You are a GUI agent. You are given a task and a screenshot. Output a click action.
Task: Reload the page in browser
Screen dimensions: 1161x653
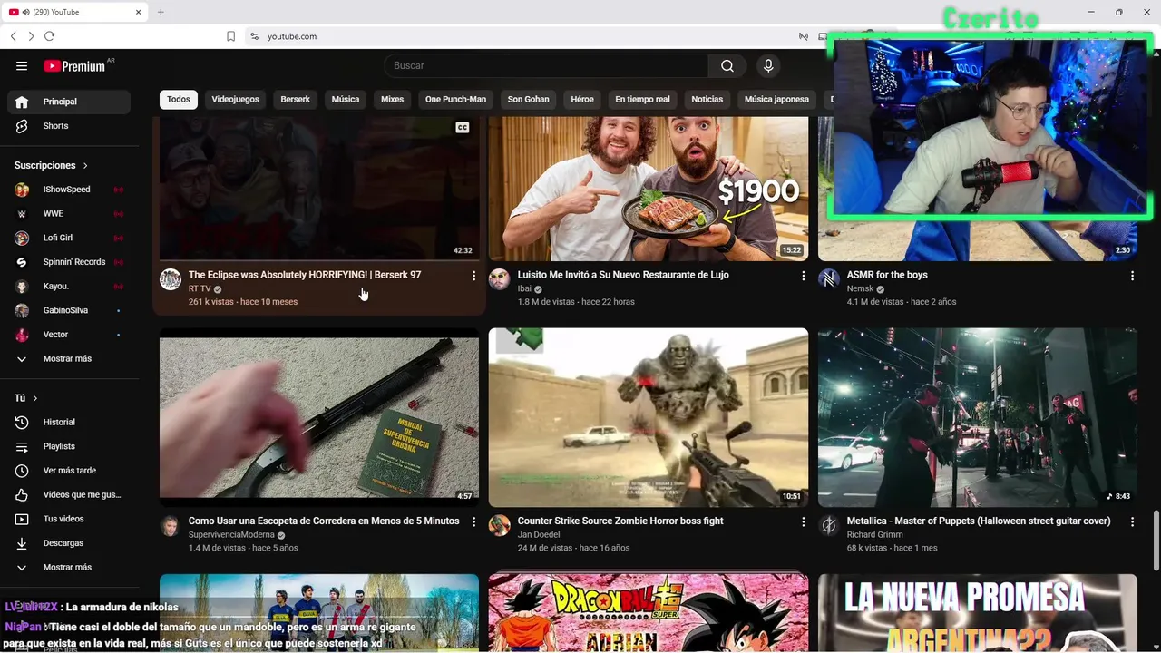click(49, 36)
